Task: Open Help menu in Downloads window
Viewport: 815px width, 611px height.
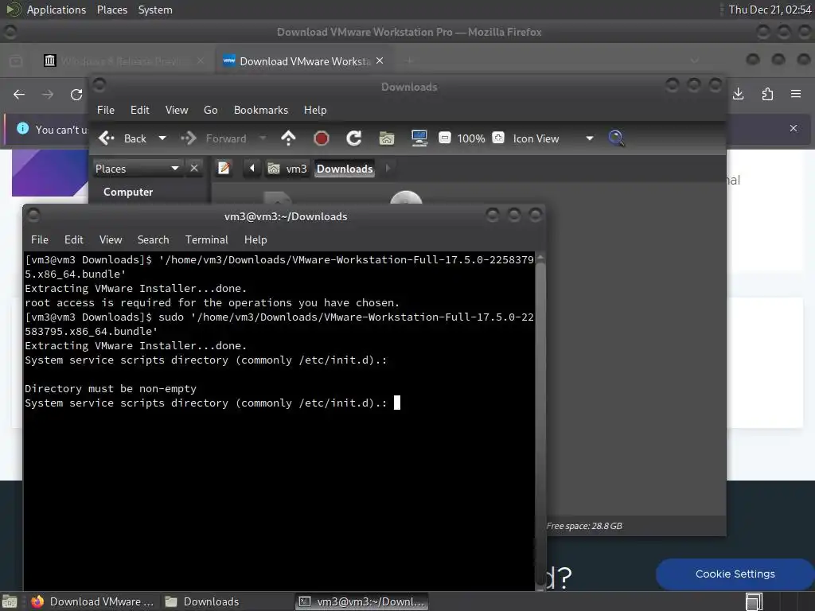Action: (x=315, y=110)
